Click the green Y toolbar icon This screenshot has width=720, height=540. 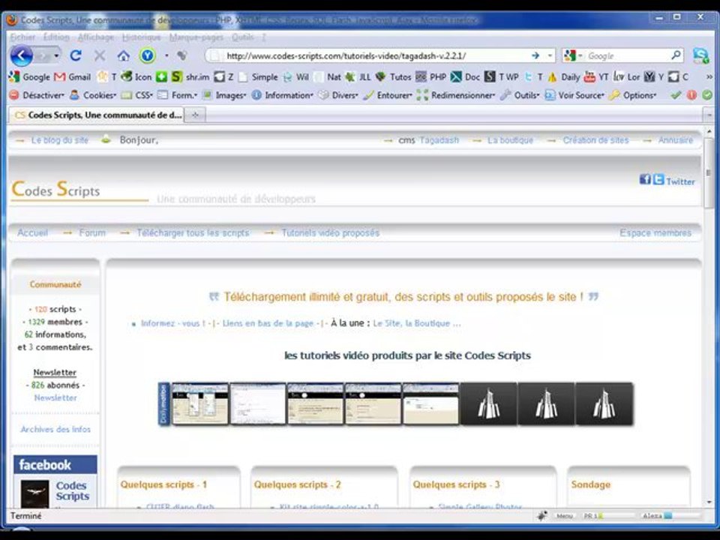(148, 56)
